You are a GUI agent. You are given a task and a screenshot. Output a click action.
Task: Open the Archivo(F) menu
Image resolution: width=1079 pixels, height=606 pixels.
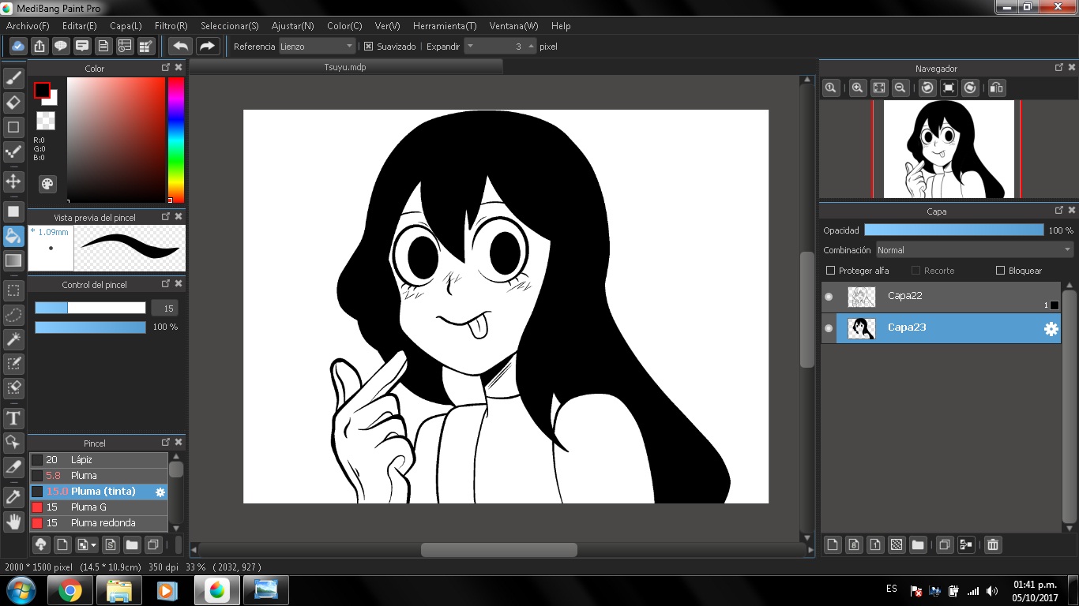[x=28, y=26]
